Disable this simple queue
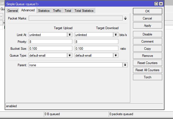This screenshot has height=119, width=173. [148, 34]
